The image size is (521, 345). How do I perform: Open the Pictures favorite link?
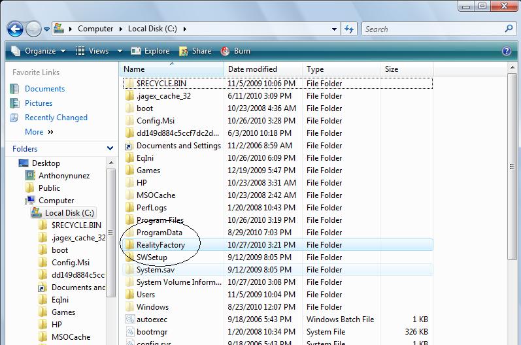(x=38, y=103)
